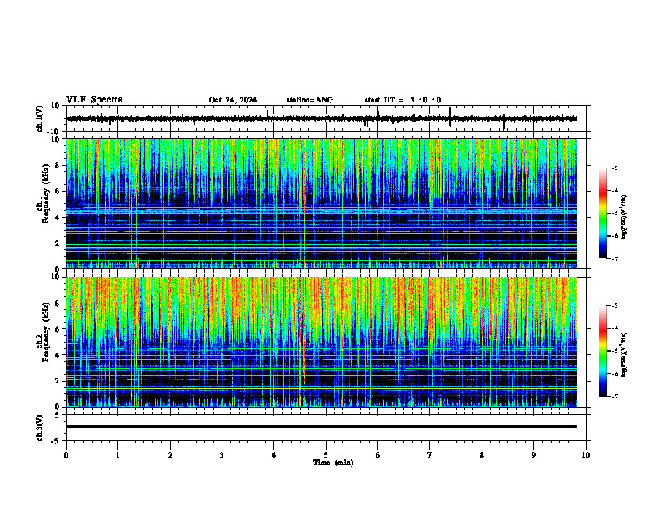Click the "8" tick on the time axis
Image resolution: width=660 pixels, height=510 pixels.
[x=482, y=455]
